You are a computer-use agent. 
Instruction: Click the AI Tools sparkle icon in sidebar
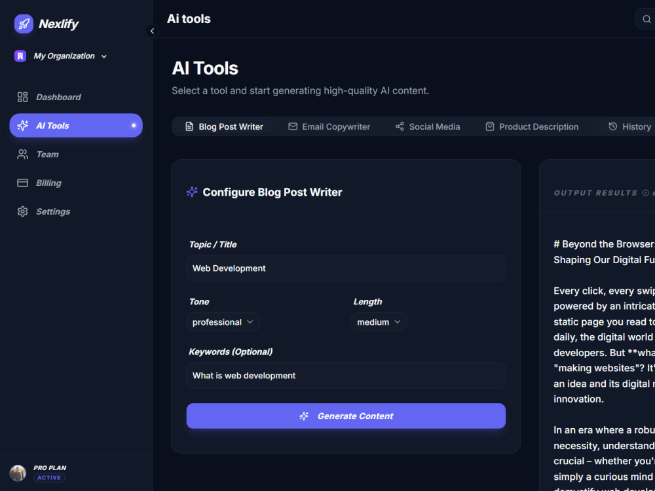pyautogui.click(x=22, y=126)
